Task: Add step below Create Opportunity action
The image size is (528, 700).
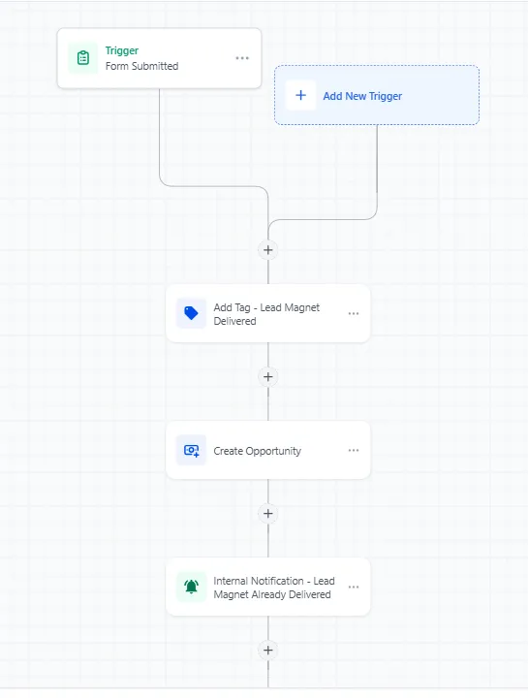Action: click(268, 514)
